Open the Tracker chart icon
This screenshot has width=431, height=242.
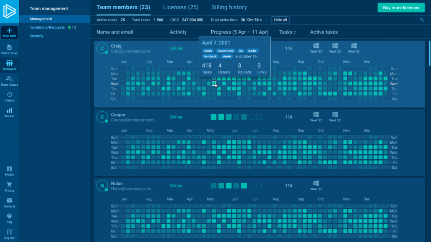(x=9, y=110)
